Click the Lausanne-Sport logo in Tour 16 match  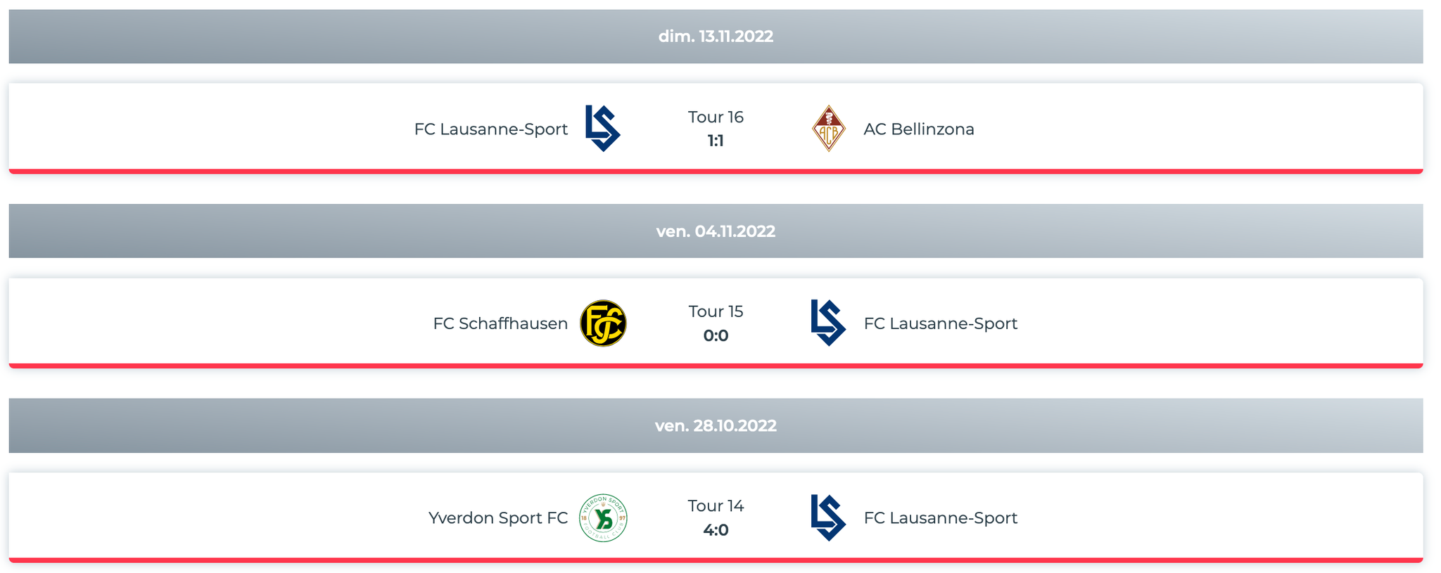click(603, 129)
